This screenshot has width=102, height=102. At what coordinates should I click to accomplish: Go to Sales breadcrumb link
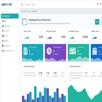coord(29,11)
